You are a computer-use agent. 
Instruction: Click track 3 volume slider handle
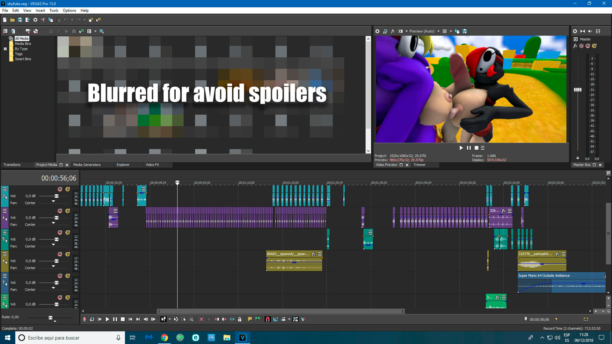[x=56, y=196]
